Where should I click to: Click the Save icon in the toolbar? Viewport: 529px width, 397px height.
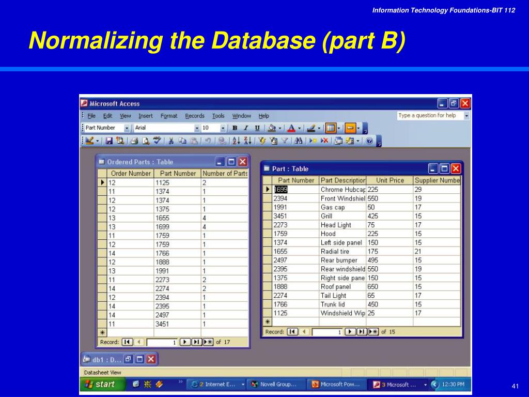[108, 141]
